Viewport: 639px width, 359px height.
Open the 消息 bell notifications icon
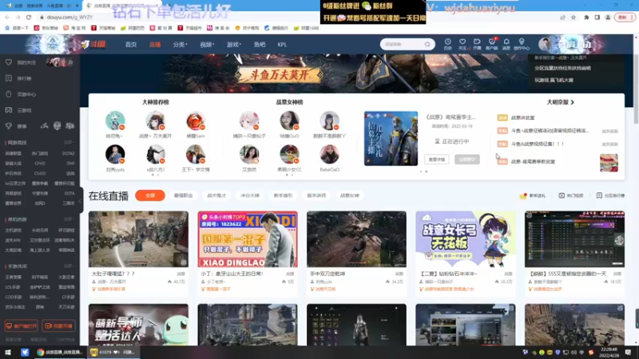[506, 44]
